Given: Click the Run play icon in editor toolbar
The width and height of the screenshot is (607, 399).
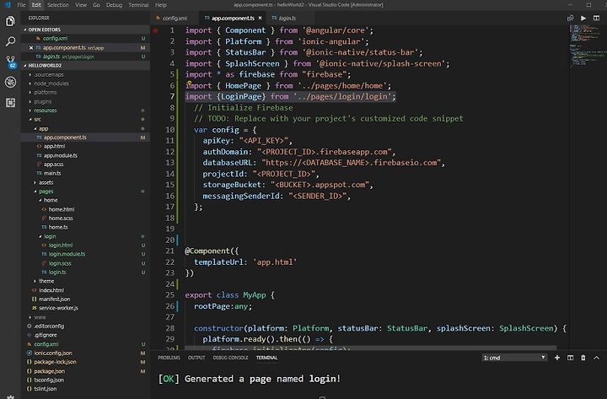Looking at the screenshot, I should click(583, 19).
